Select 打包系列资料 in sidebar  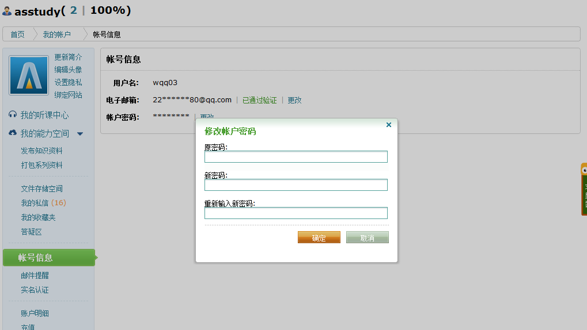coord(41,165)
